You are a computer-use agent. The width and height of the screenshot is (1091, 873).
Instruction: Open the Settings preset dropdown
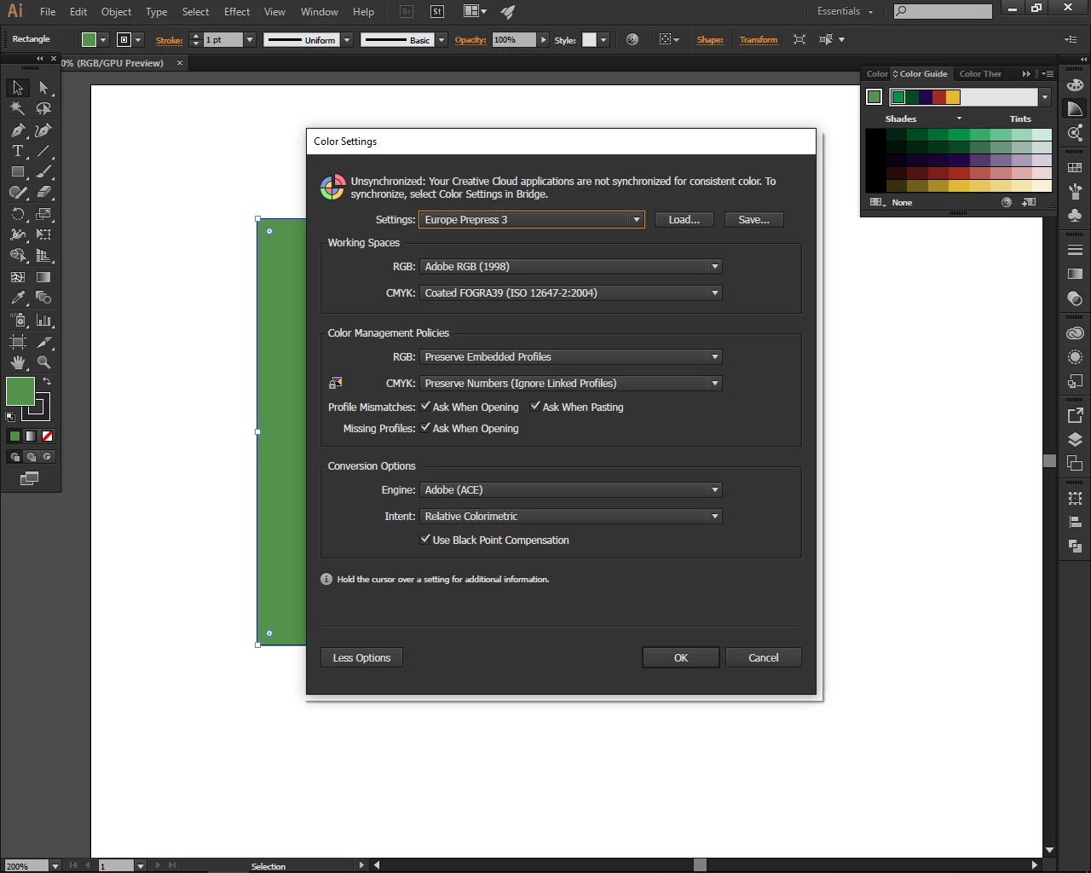coord(532,220)
